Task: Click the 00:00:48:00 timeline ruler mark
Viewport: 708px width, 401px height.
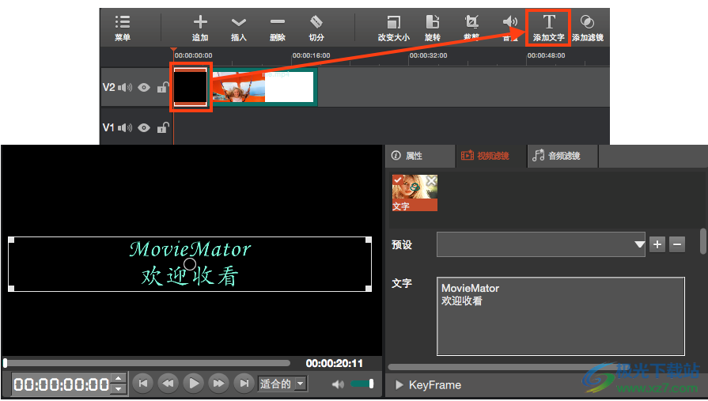Action: 546,55
